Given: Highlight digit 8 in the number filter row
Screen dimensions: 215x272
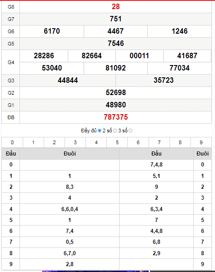Looking at the screenshot, I should pos(180,142).
